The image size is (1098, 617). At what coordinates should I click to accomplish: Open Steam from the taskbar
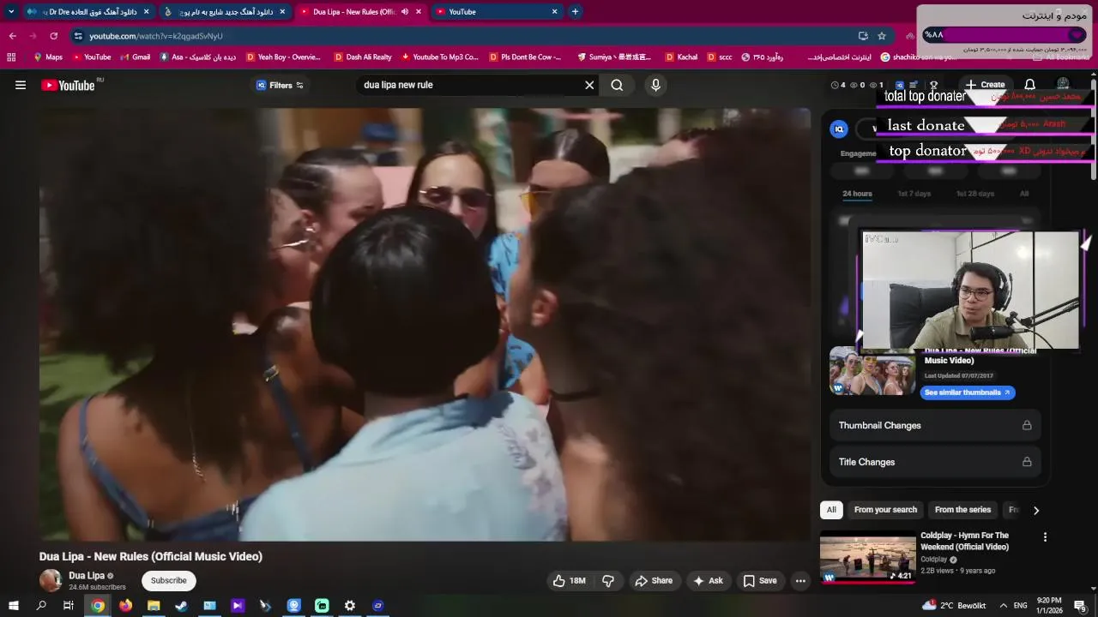coord(182,606)
